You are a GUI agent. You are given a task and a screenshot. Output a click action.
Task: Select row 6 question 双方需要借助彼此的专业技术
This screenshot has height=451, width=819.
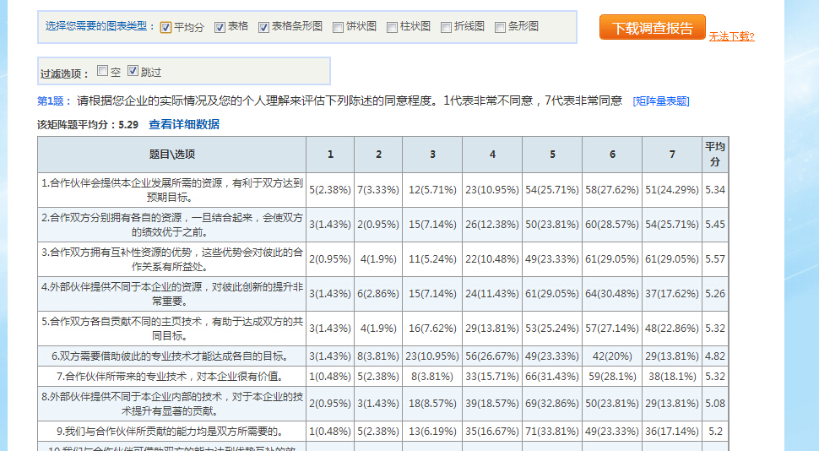[x=172, y=356]
